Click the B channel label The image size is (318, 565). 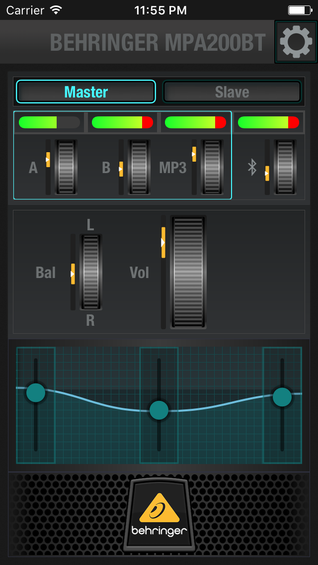(106, 168)
